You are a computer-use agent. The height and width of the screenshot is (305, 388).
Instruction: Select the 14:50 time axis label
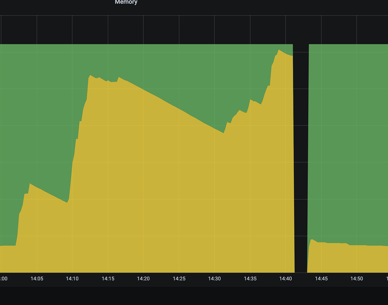click(x=357, y=278)
